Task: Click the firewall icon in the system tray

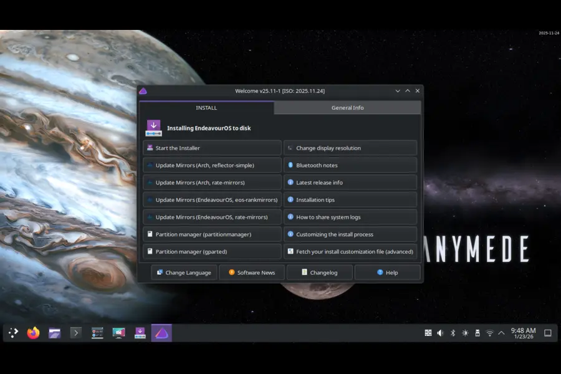Action: [x=429, y=332]
